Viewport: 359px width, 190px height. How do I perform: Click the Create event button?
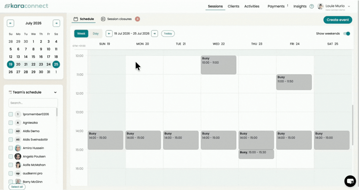(338, 20)
